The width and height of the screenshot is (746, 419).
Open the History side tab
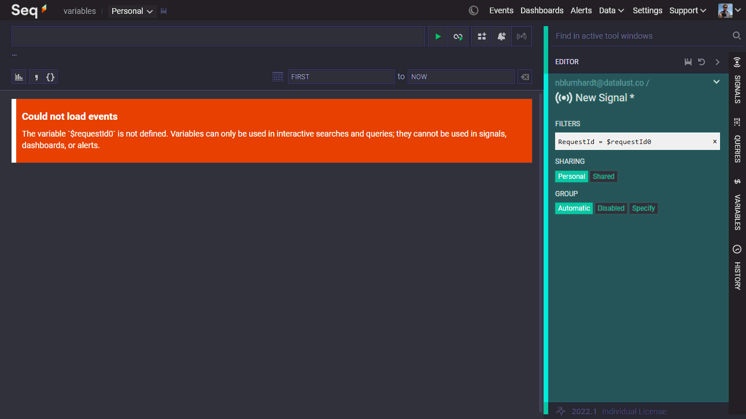tap(737, 267)
